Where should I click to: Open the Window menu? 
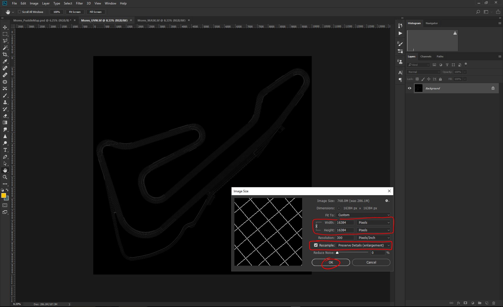coord(110,3)
